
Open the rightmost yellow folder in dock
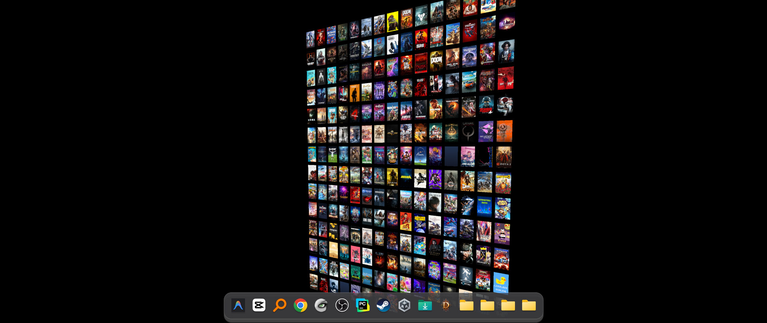pos(529,306)
